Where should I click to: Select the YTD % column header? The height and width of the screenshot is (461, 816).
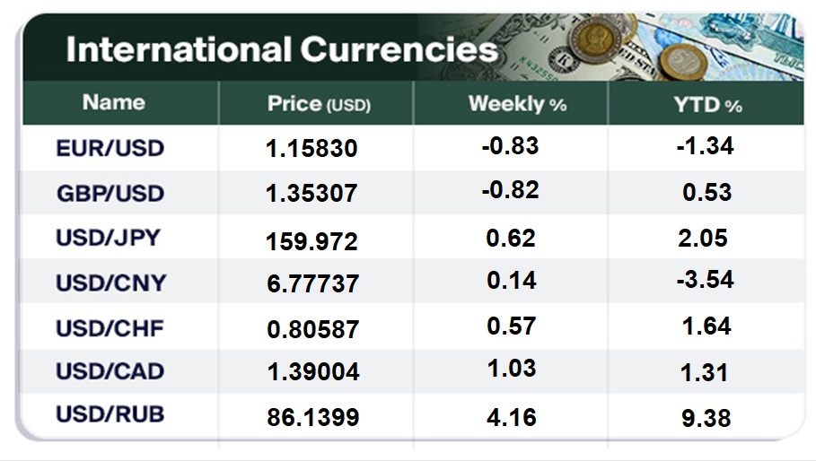(707, 105)
